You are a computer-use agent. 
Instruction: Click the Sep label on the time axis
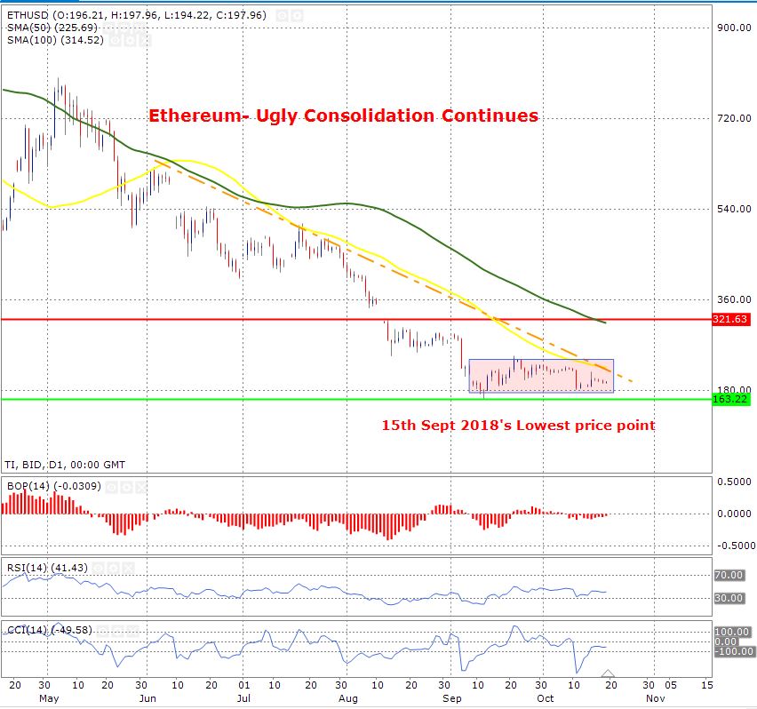(x=452, y=699)
